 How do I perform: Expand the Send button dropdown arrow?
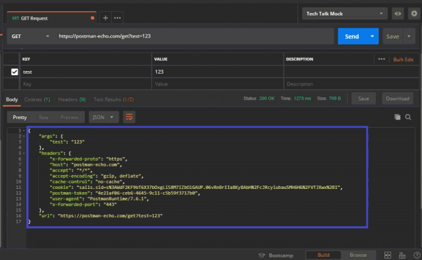(x=372, y=36)
